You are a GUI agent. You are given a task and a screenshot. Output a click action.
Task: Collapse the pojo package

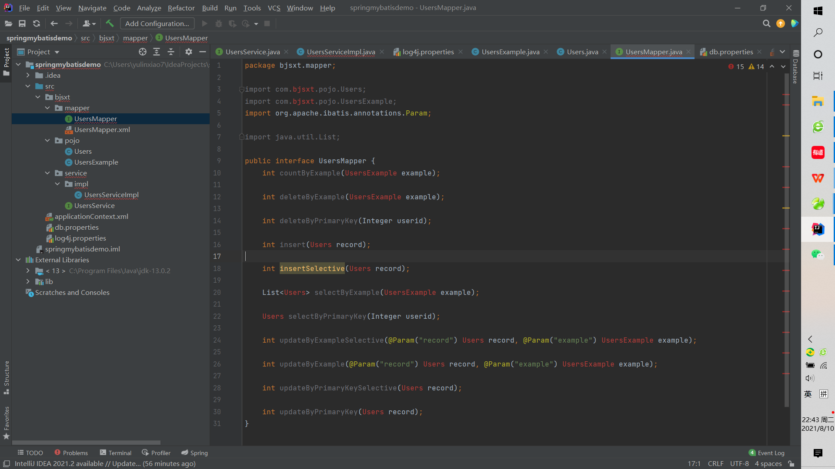(47, 140)
